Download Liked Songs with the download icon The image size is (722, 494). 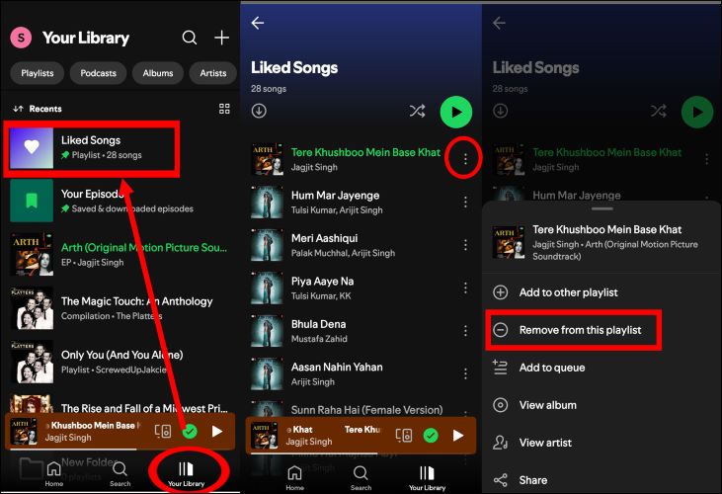[259, 111]
